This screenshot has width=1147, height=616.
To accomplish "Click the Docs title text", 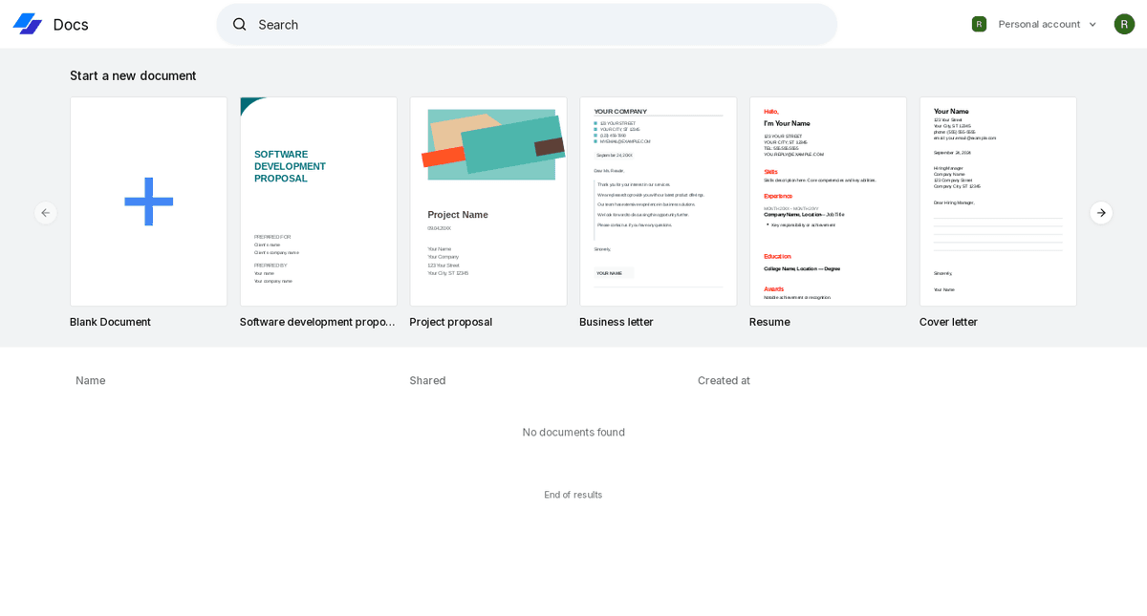I will click(71, 25).
